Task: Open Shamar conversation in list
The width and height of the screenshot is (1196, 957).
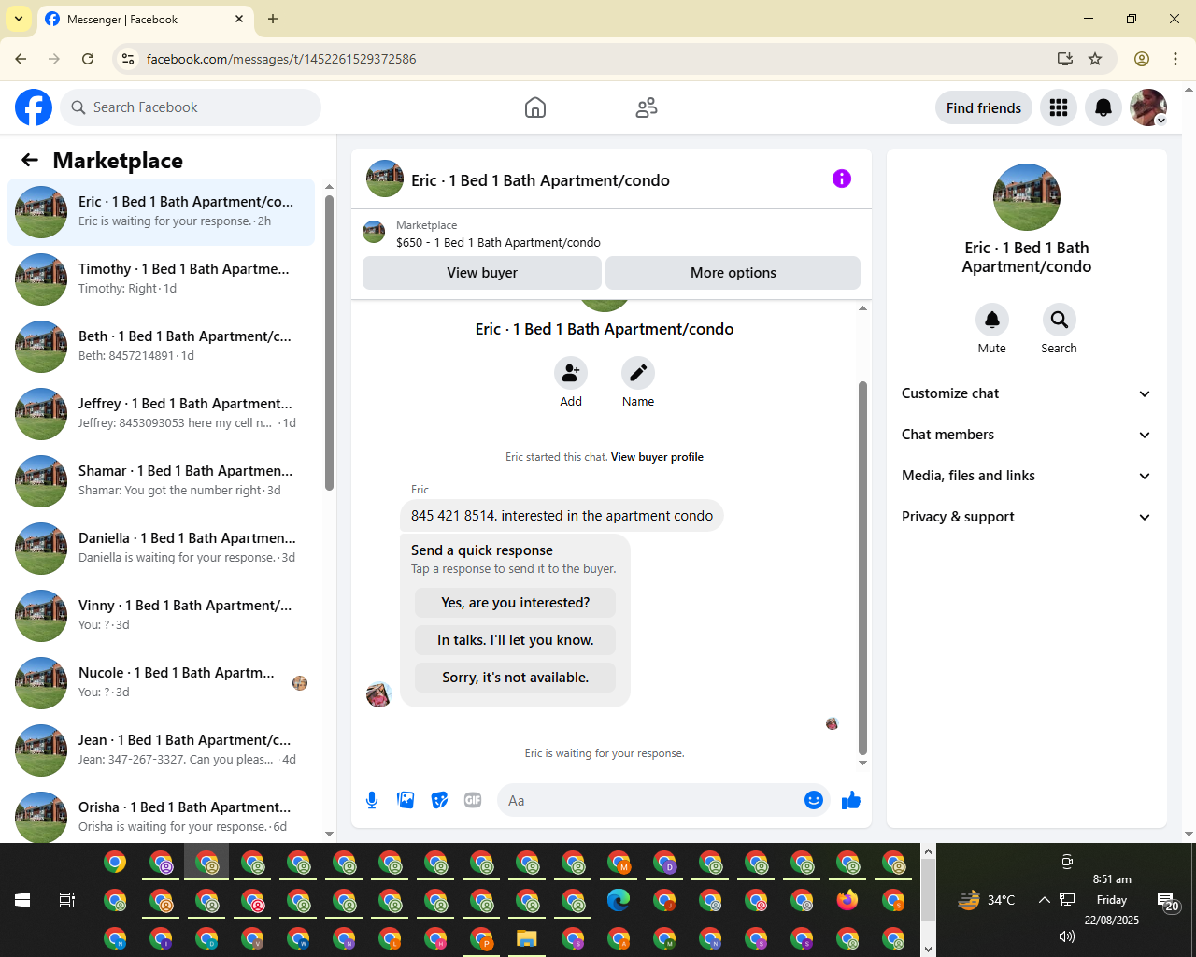Action: click(x=162, y=481)
